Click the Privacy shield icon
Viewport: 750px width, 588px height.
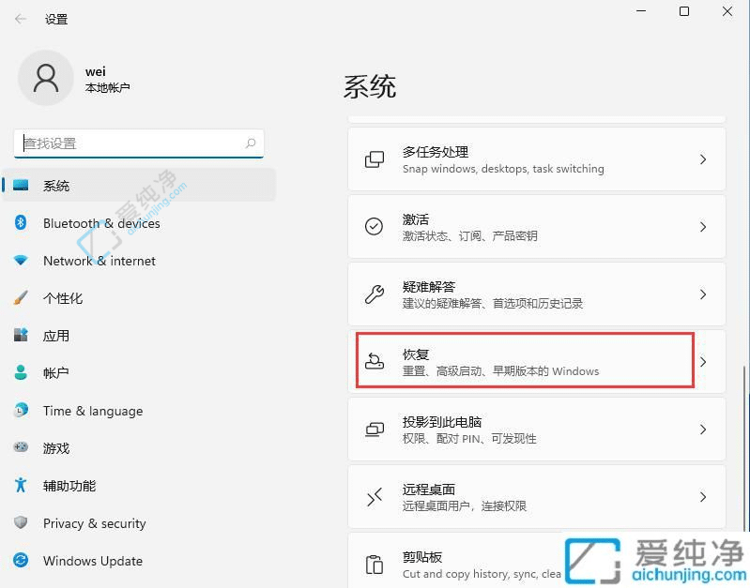pyautogui.click(x=21, y=522)
